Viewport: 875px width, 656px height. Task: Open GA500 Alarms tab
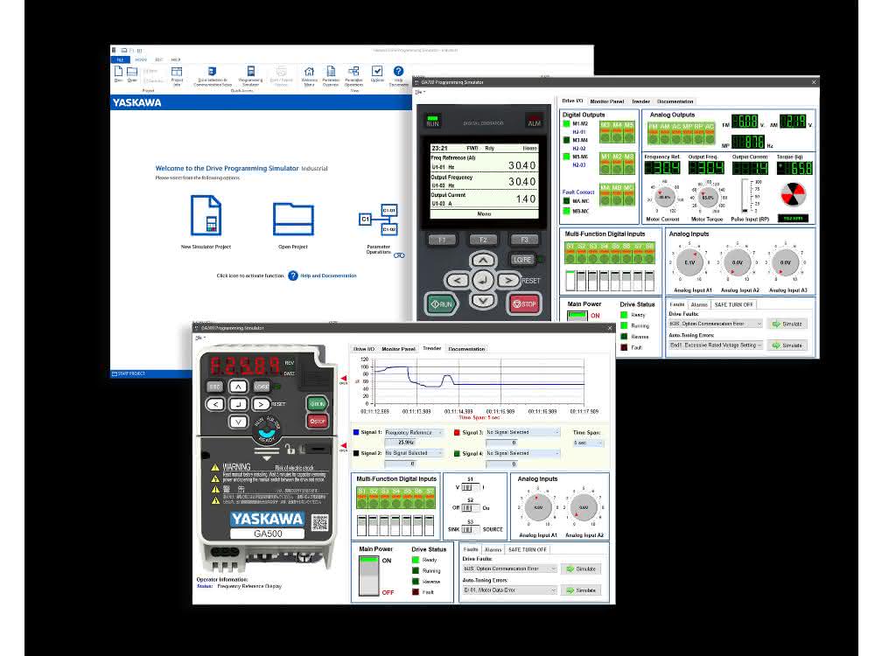point(493,549)
